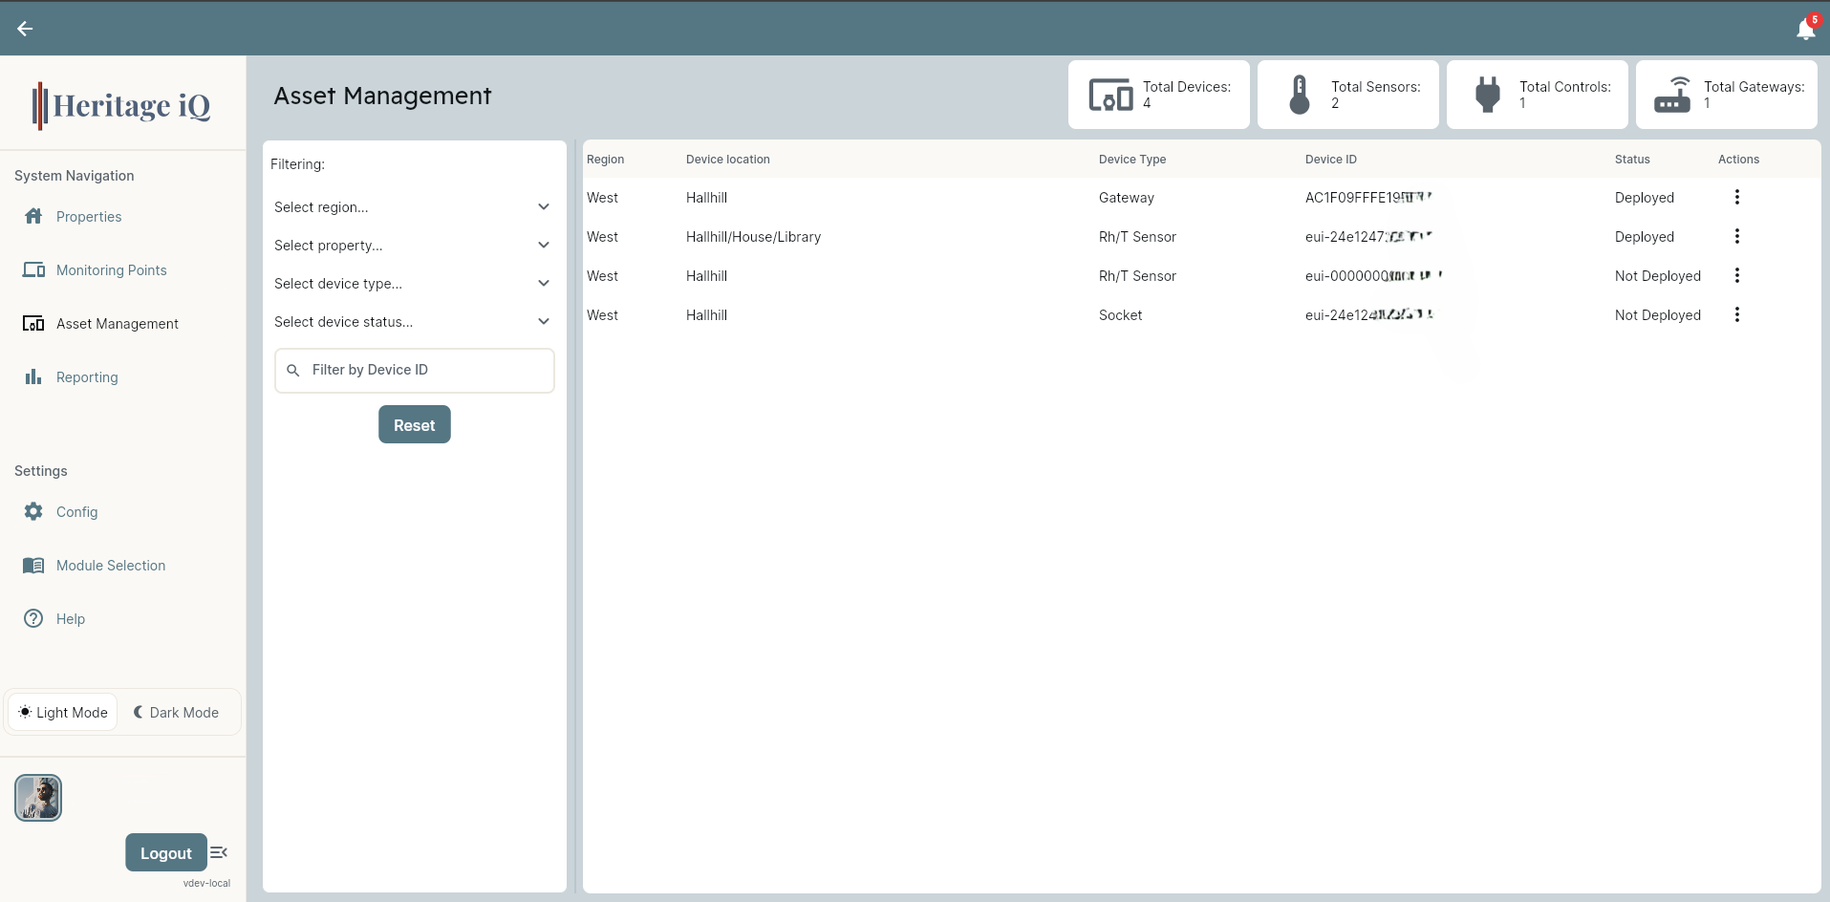Open actions menu for Socket row
Screen dimensions: 1830x902
coord(1737,314)
